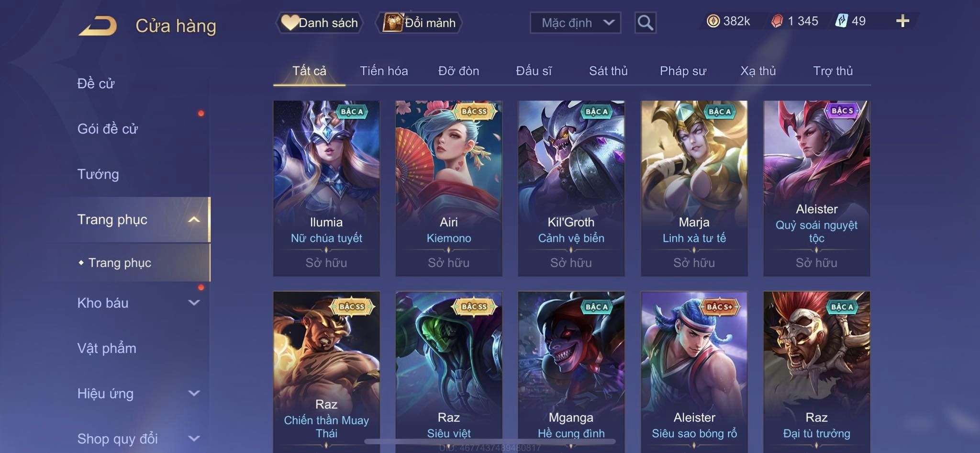The image size is (980, 453).
Task: Open Gói đề cử in sidebar
Action: [108, 129]
